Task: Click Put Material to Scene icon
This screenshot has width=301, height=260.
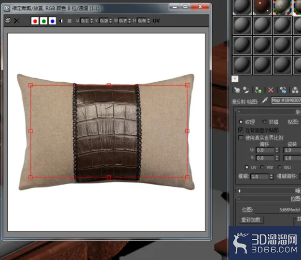Action: click(x=246, y=90)
